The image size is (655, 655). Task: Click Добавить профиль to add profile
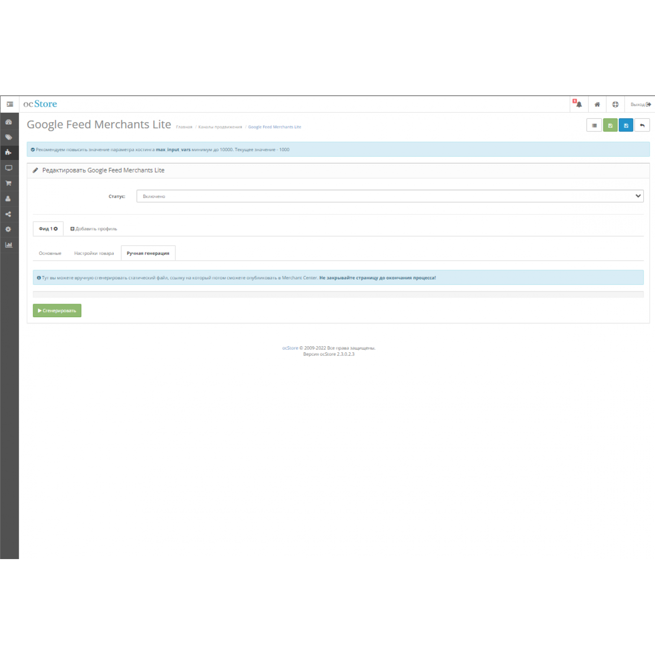(94, 229)
